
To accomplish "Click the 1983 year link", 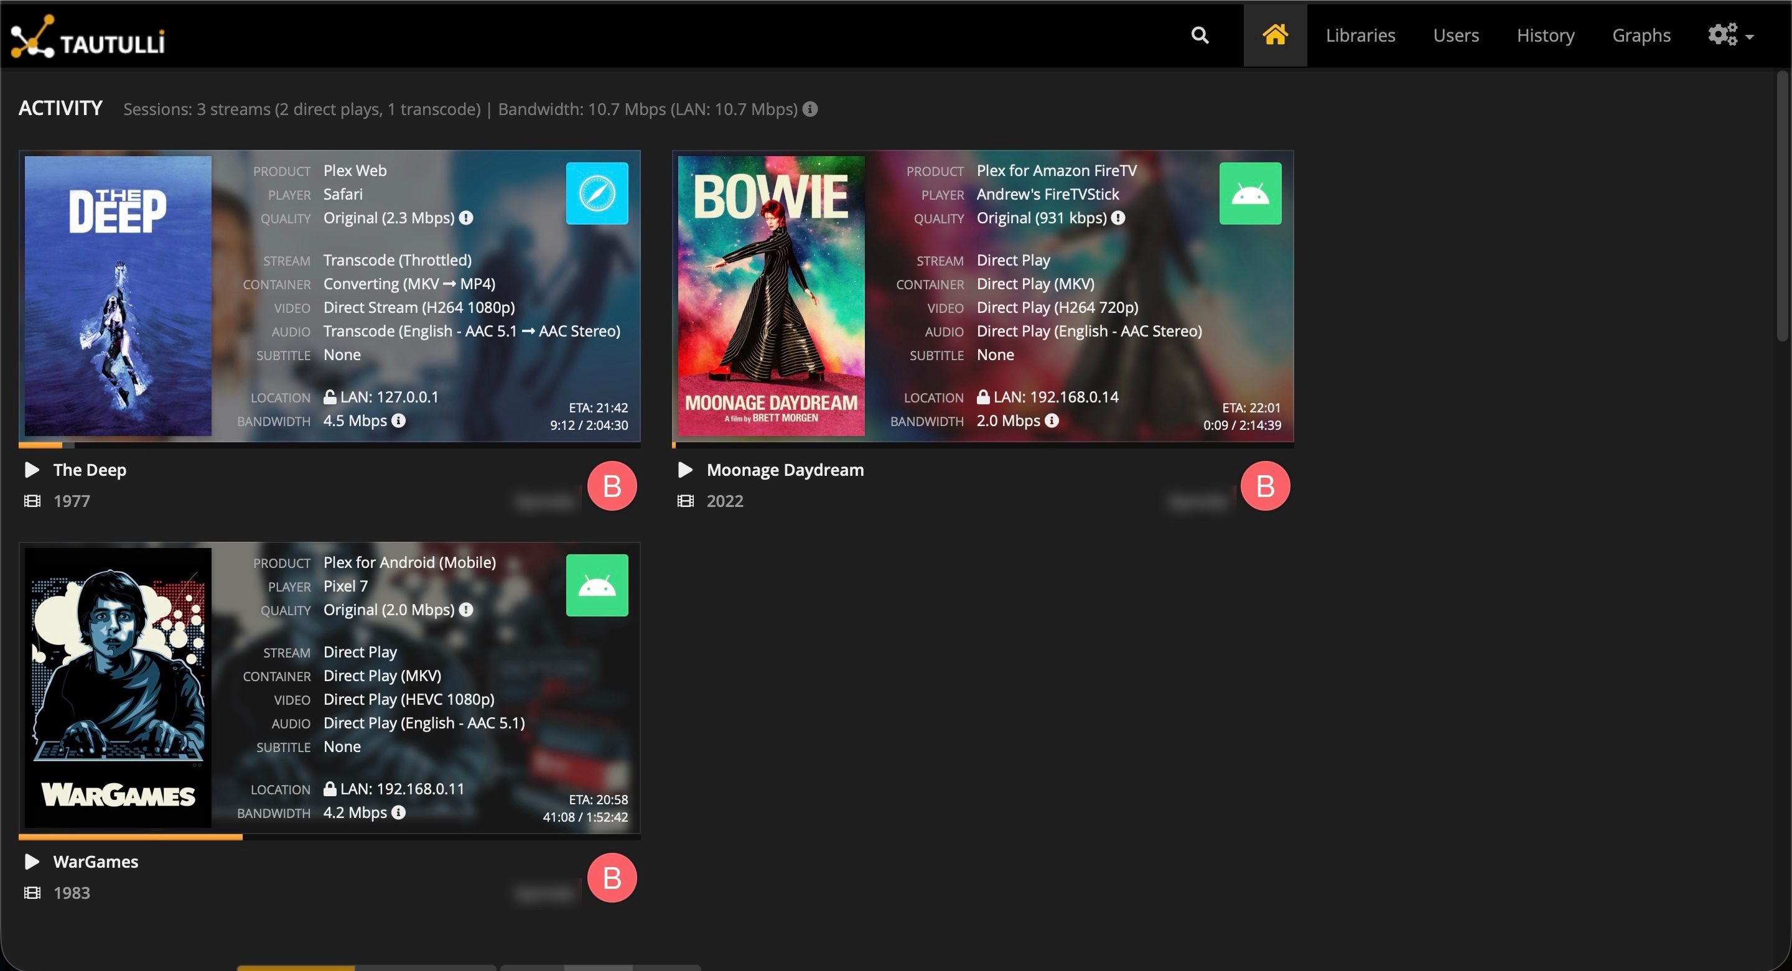I will point(72,893).
